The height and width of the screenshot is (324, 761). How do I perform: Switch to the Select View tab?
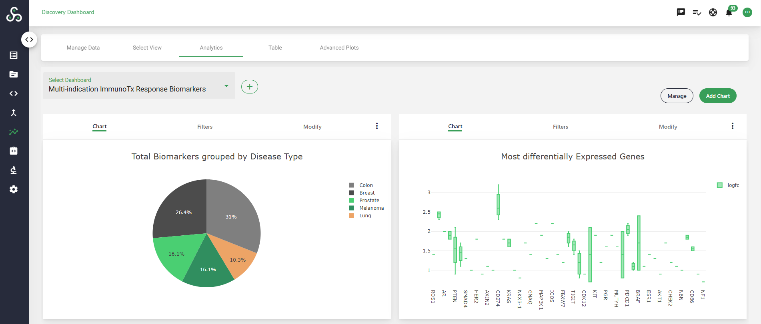coord(147,48)
